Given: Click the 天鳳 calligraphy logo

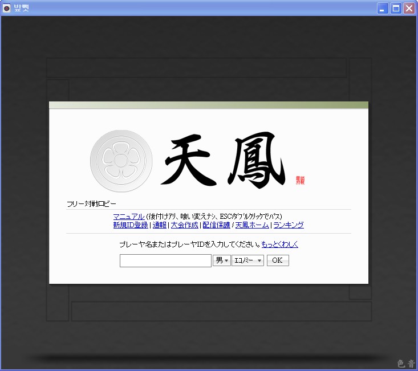Looking at the screenshot, I should pyautogui.click(x=224, y=160).
